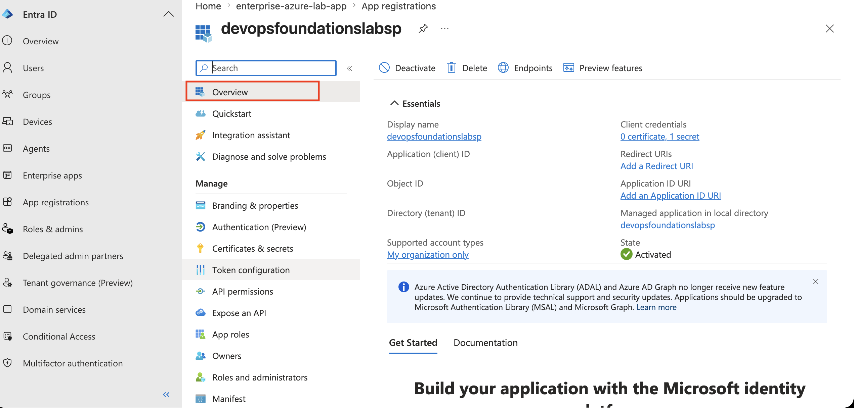Image resolution: width=854 pixels, height=408 pixels.
Task: Click Add a Redirect URI
Action: [x=657, y=166]
